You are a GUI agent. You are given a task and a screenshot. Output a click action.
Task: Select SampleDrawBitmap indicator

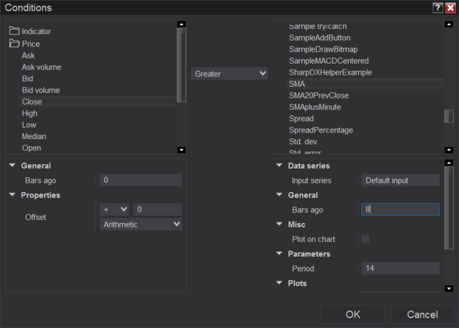[x=323, y=49]
